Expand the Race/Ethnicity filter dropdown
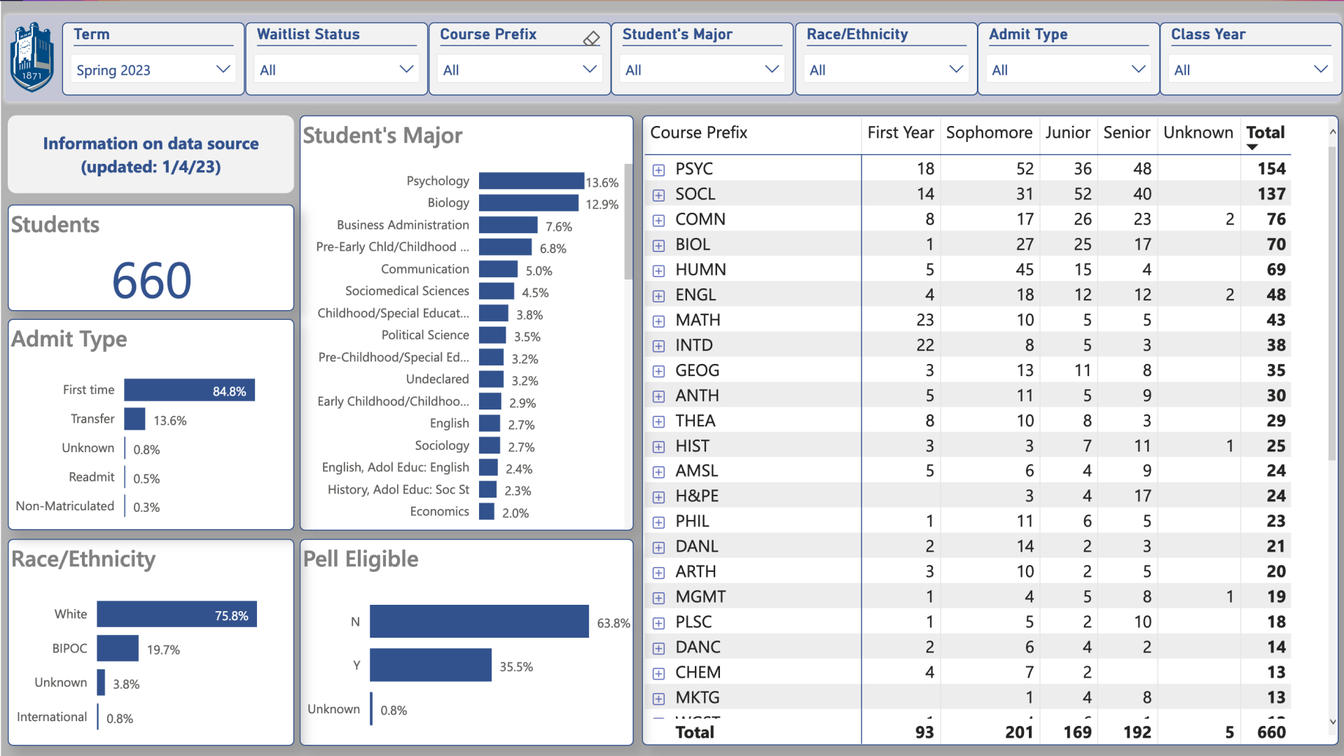 (x=885, y=70)
